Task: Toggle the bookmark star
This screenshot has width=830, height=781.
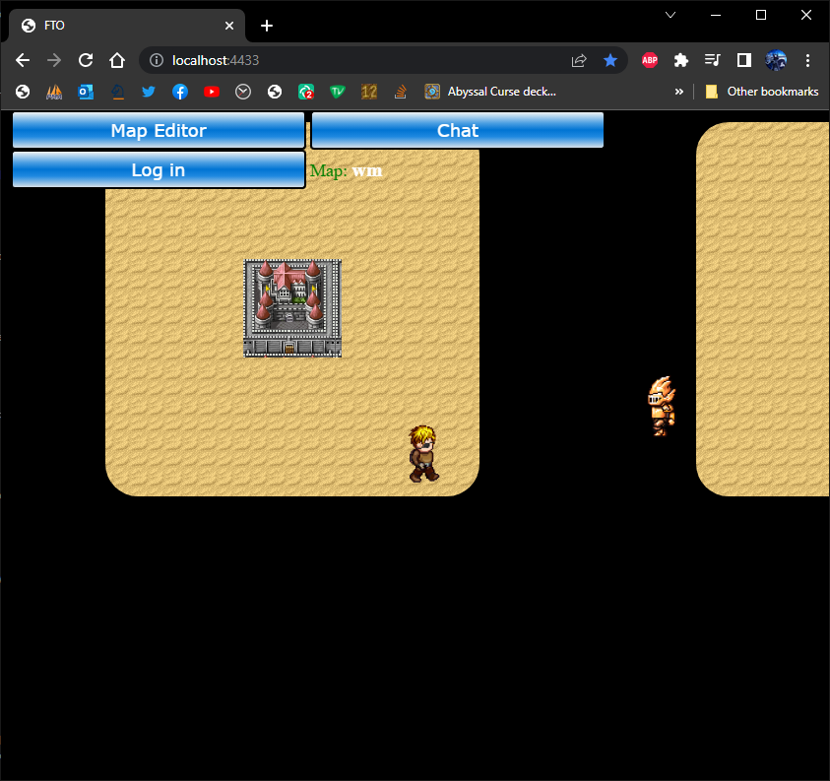Action: pyautogui.click(x=610, y=60)
